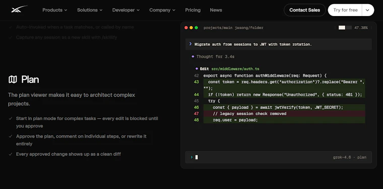Expand the Thought for 3.4s entry
383x189 pixels.
tap(216, 56)
